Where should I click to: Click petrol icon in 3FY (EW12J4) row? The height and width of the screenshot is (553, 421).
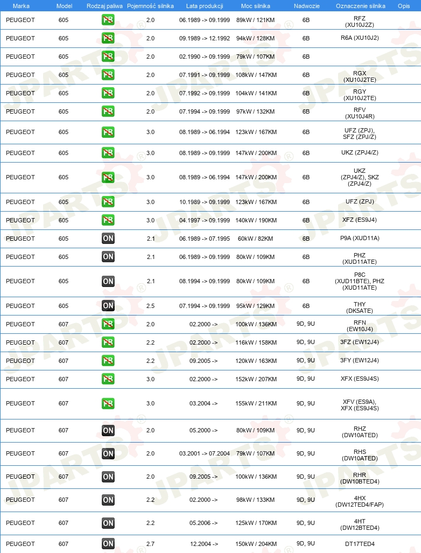tap(108, 361)
